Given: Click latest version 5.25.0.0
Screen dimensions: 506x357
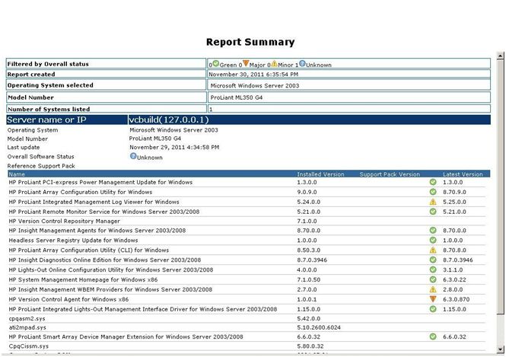Looking at the screenshot, I should [454, 202].
